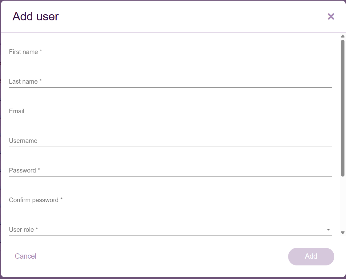Click the "User role *" label text

click(23, 230)
